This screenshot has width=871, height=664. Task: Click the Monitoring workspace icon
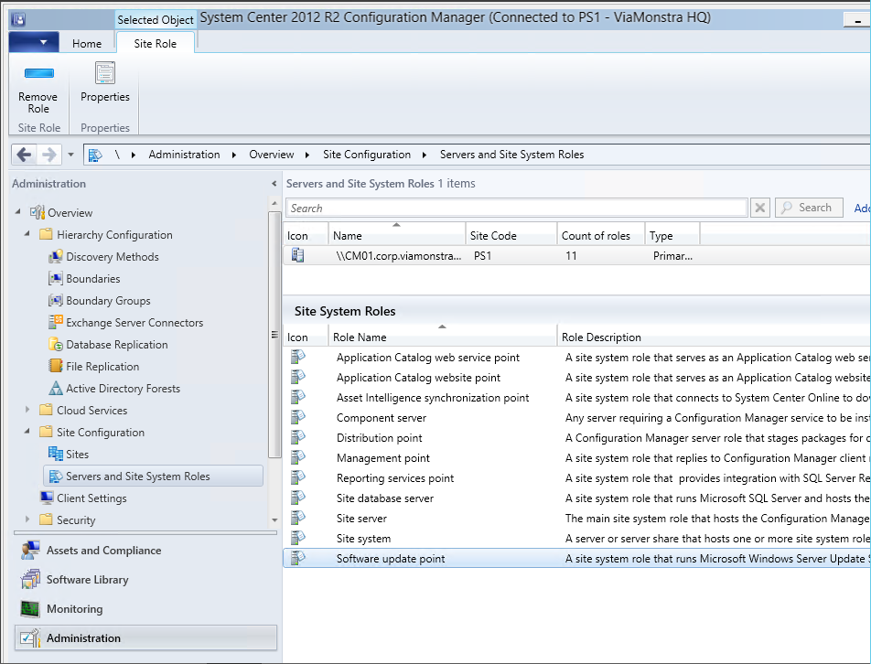tap(30, 609)
